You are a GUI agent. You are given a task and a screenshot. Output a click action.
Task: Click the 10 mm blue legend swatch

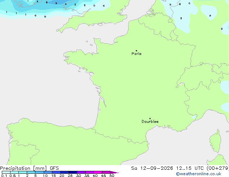coord(48,172)
